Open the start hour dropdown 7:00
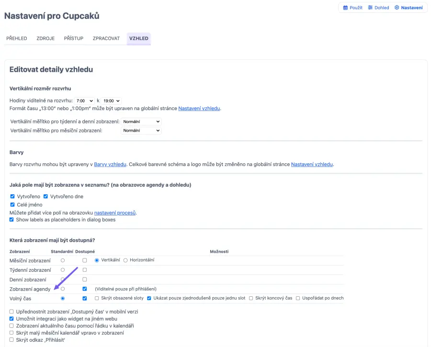The image size is (431, 347). pos(84,101)
